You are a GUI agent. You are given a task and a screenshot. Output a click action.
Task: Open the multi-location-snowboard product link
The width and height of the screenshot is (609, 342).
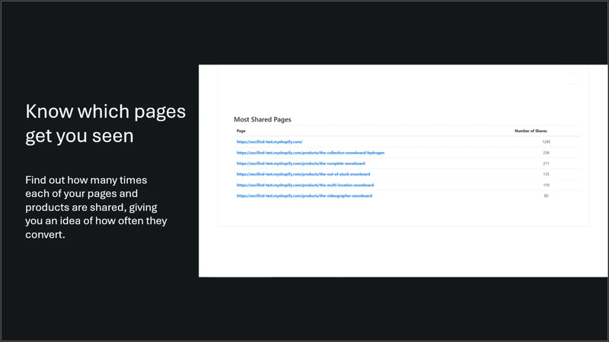point(305,185)
